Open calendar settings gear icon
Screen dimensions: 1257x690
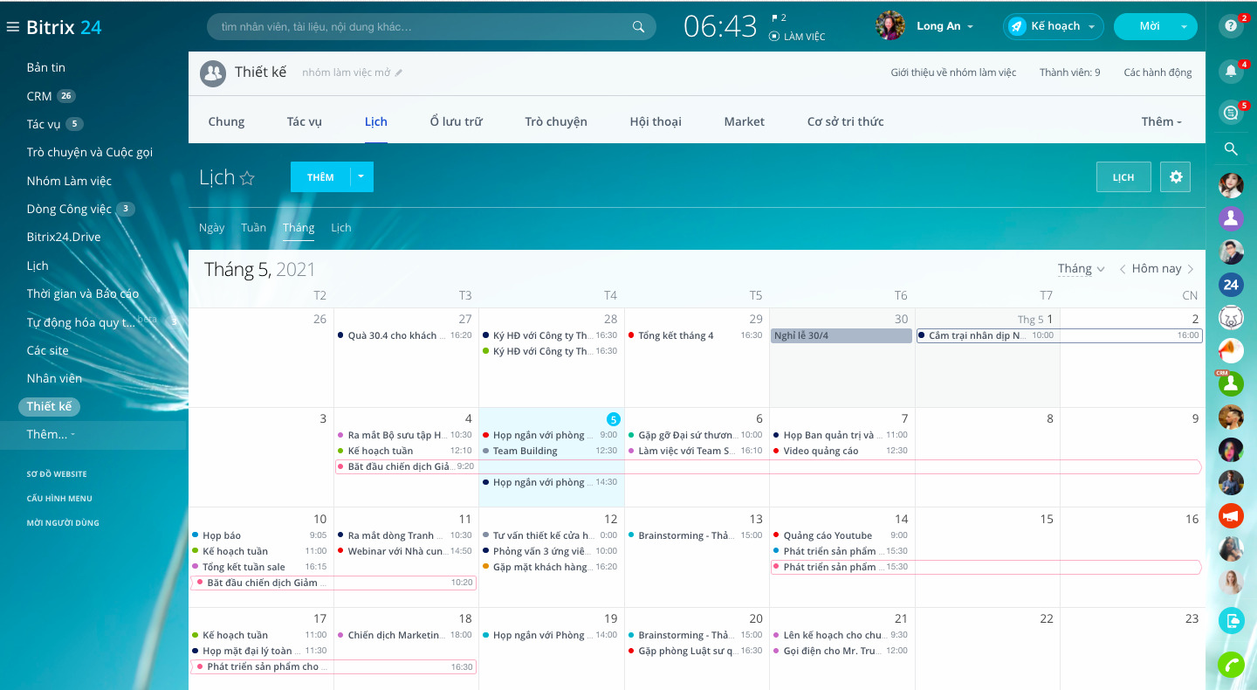[1176, 177]
